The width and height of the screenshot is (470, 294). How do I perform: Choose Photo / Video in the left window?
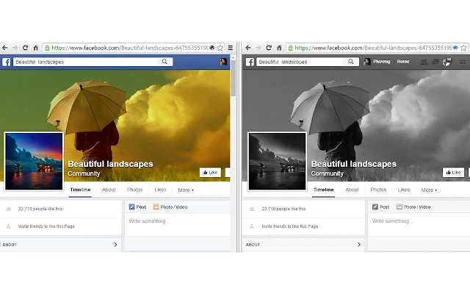coord(170,207)
